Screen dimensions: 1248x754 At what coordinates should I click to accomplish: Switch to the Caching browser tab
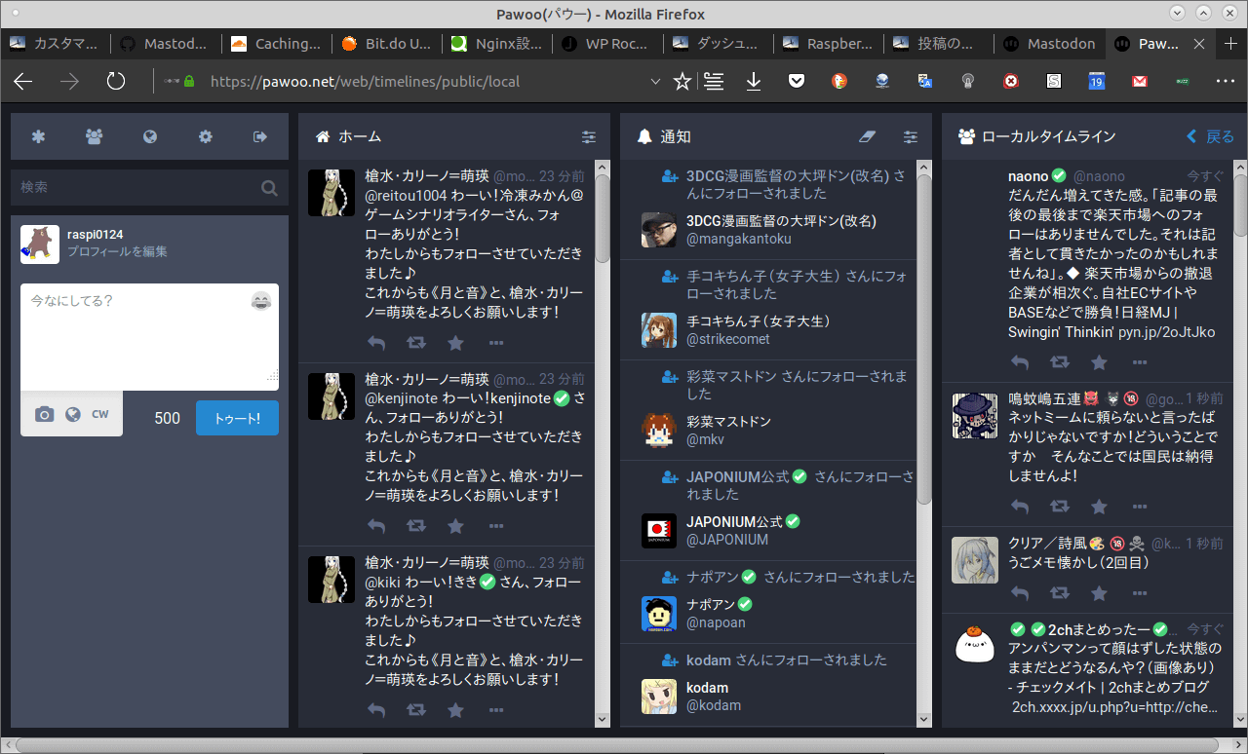coord(278,44)
